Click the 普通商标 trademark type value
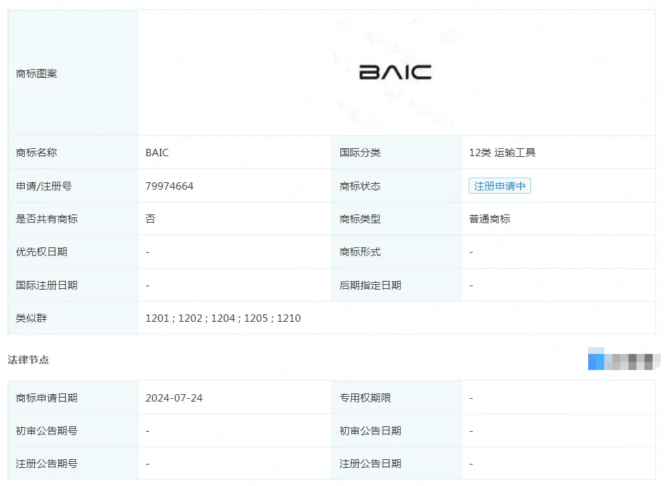This screenshot has height=486, width=664. 489,219
